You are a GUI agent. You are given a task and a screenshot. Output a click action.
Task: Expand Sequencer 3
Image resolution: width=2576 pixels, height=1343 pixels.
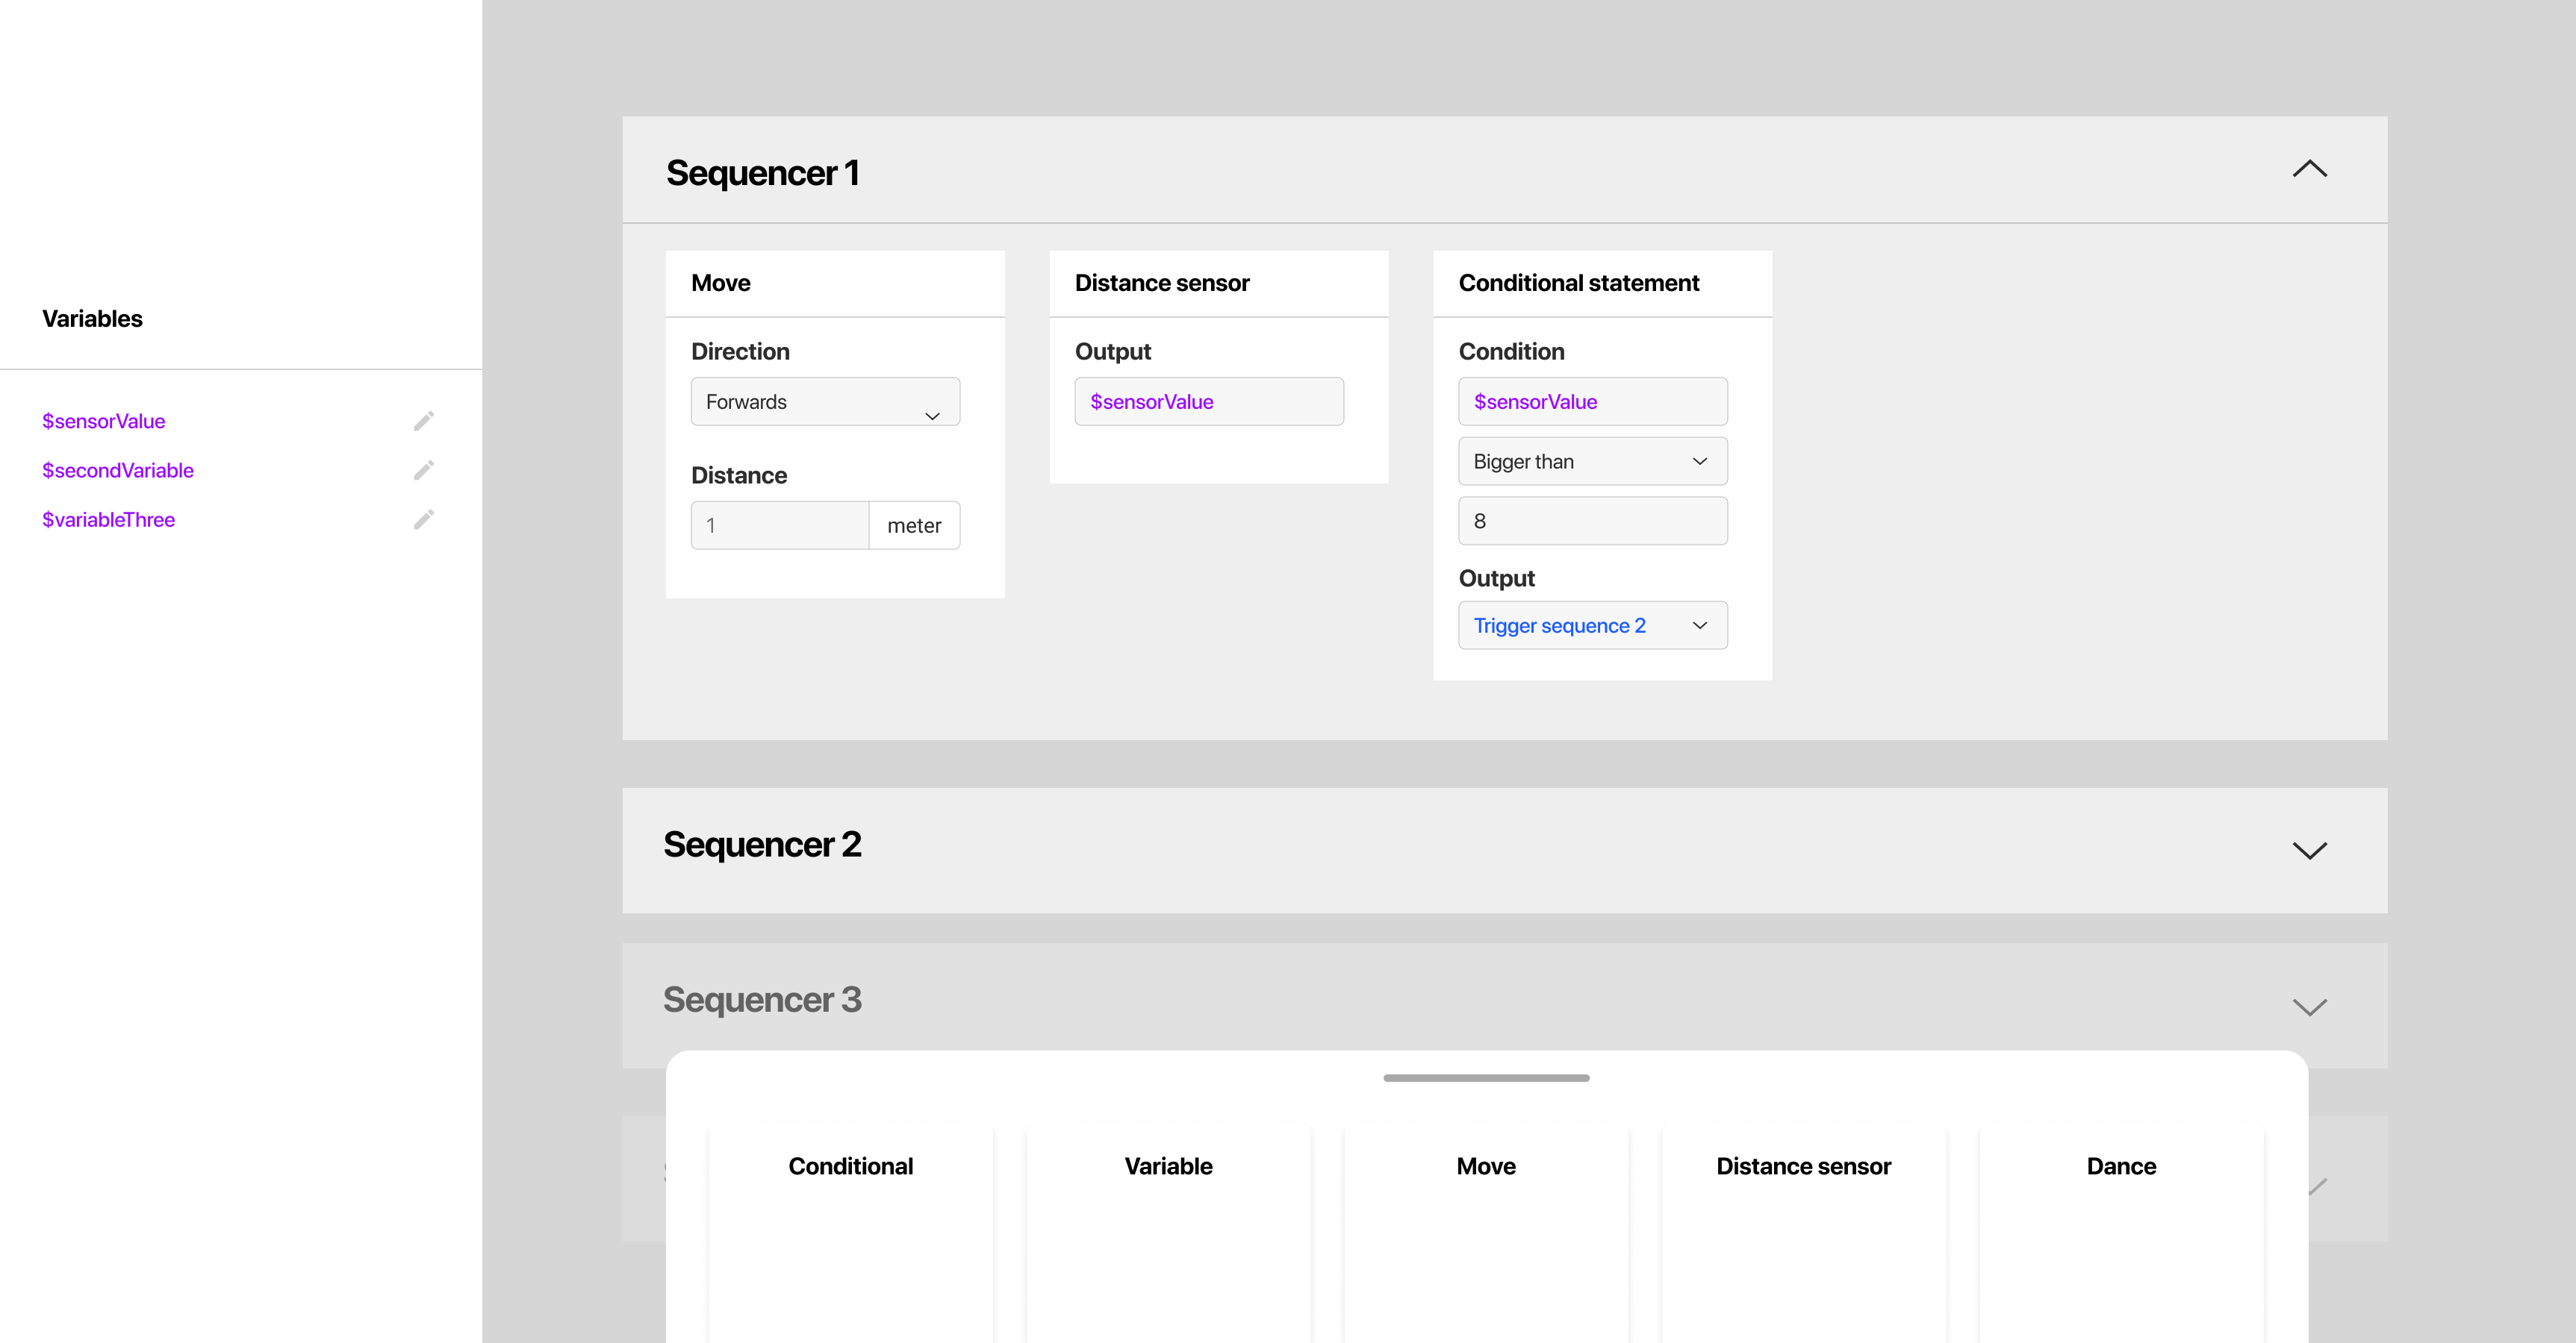click(2309, 1007)
